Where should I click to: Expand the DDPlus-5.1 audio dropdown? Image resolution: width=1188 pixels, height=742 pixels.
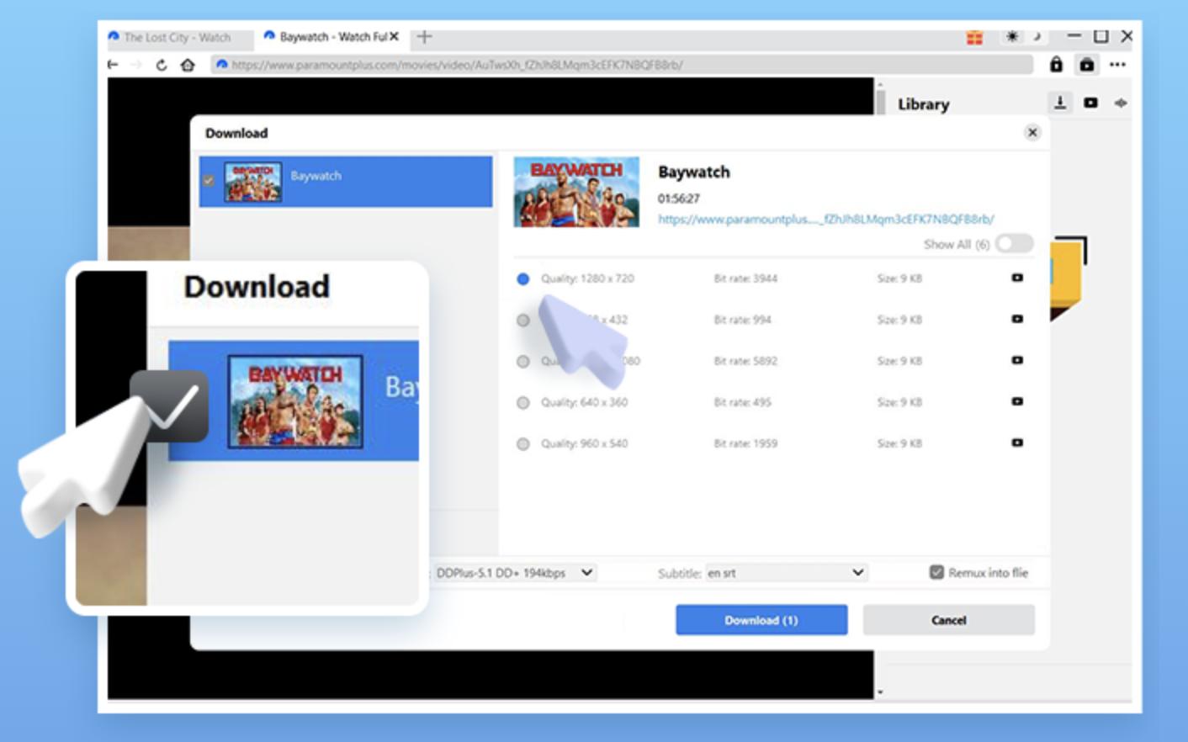[x=513, y=573]
